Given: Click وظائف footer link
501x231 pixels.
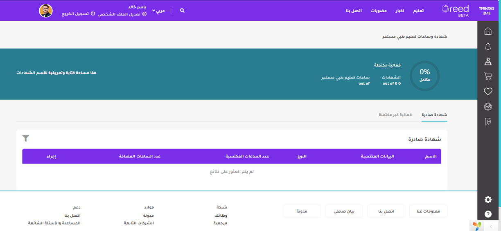Looking at the screenshot, I should pos(221,215).
